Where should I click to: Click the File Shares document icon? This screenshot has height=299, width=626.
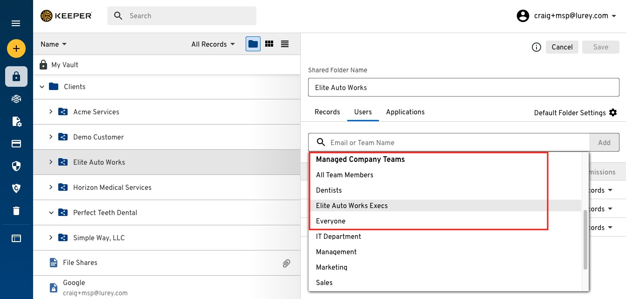click(x=54, y=263)
